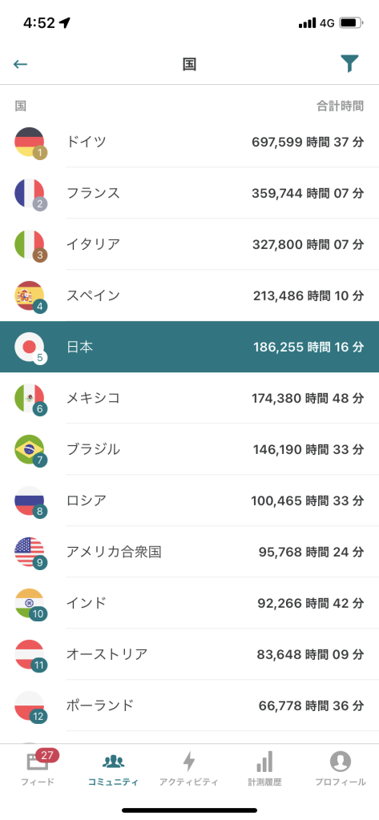Tap the Germany flag icon ranked 1
Image resolution: width=379 pixels, height=820 pixels.
(x=30, y=142)
